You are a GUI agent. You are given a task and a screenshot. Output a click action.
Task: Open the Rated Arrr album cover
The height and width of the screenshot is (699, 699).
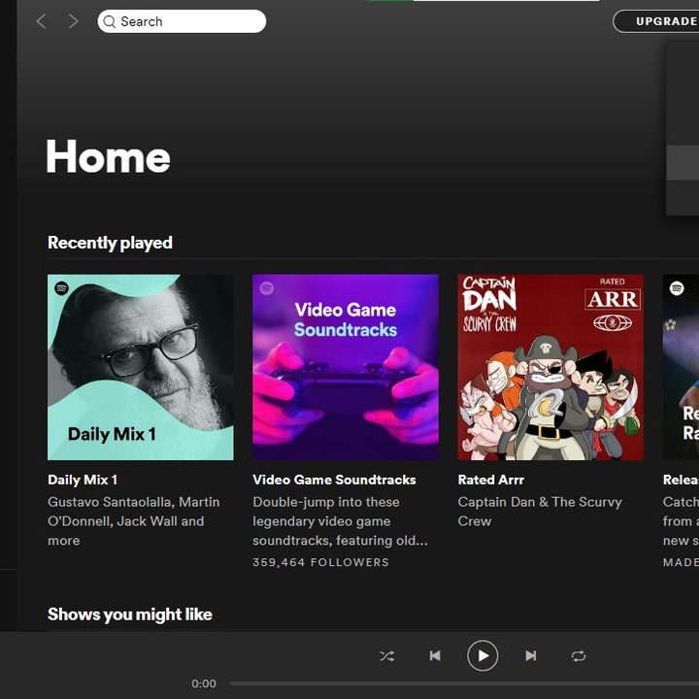[550, 367]
